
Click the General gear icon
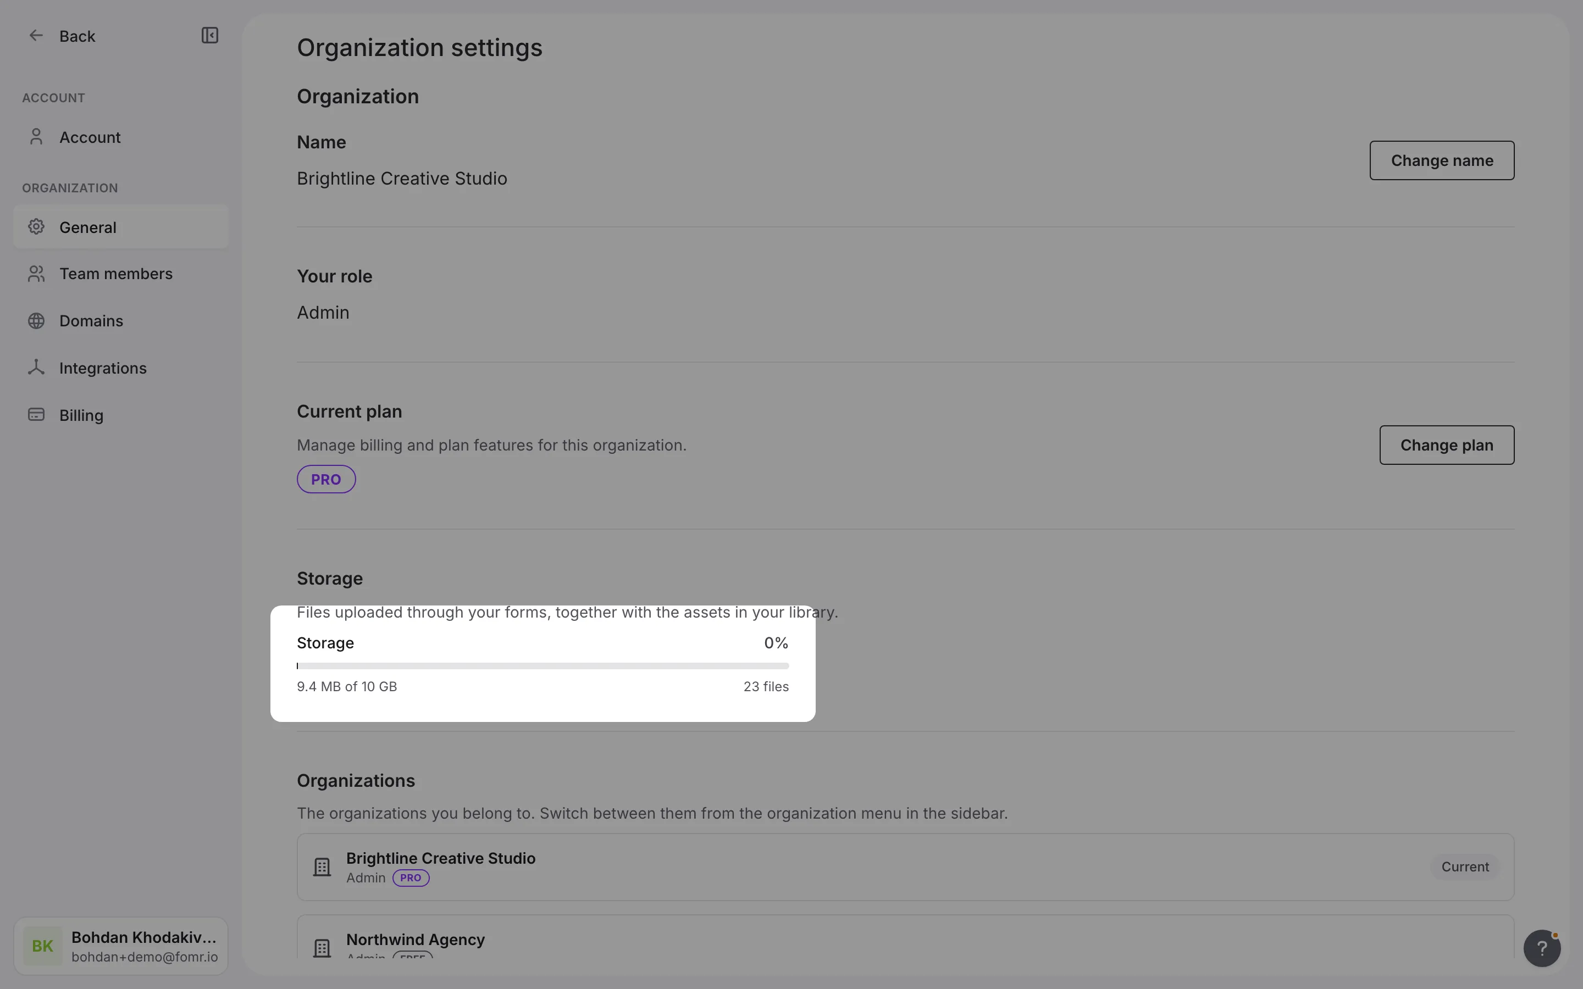tap(36, 227)
